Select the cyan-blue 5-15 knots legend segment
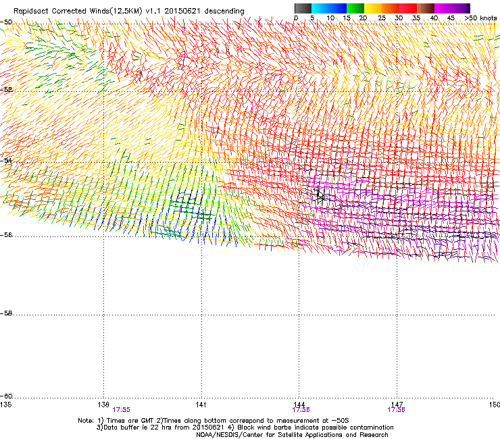500x439 pixels. pos(329,8)
